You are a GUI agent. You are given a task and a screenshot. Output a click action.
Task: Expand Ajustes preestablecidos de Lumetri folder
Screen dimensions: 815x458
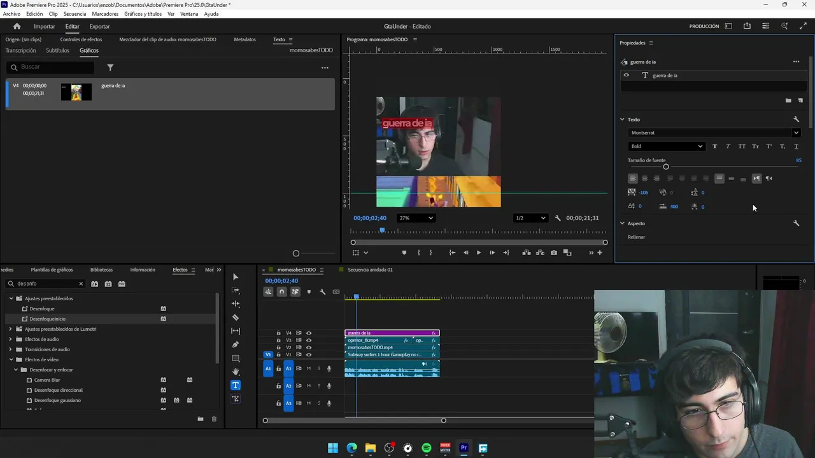click(10, 329)
